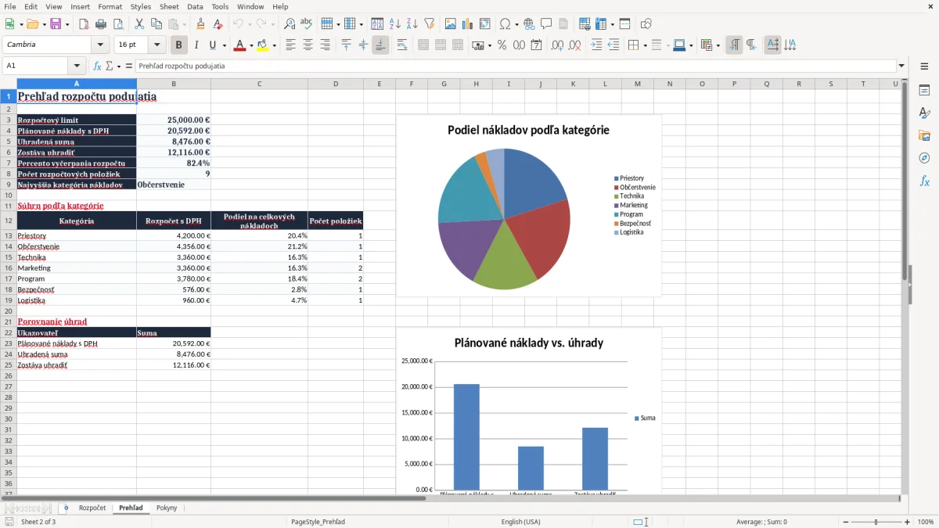Sort descending
The height and width of the screenshot is (528, 939).
click(x=412, y=24)
